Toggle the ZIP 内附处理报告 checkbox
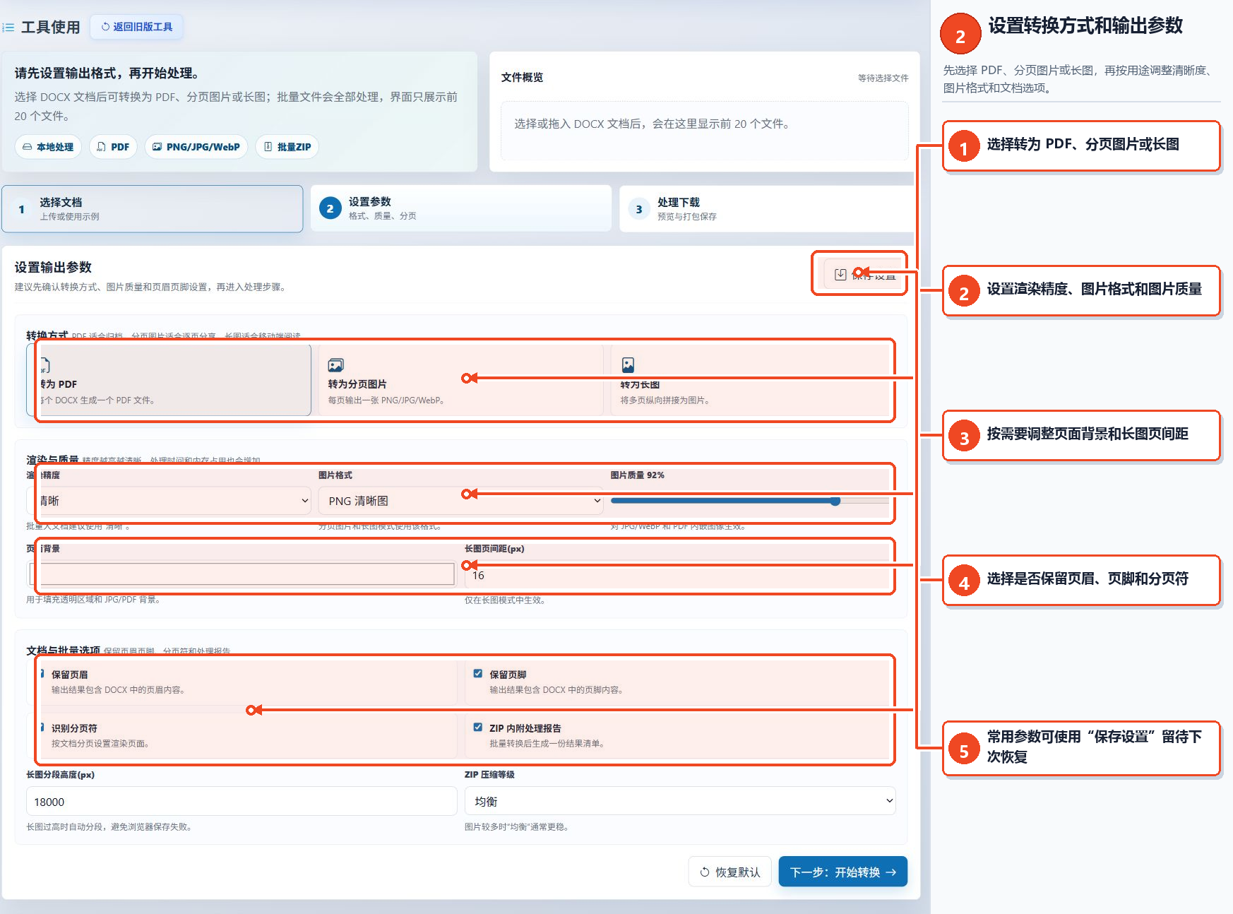The width and height of the screenshot is (1233, 914). [478, 728]
